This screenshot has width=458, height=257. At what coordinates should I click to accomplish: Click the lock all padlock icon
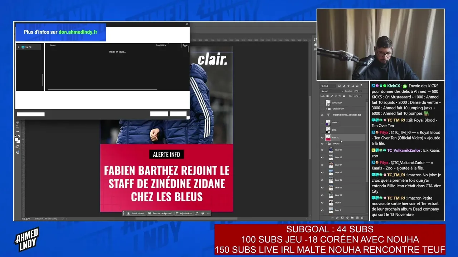click(x=344, y=96)
